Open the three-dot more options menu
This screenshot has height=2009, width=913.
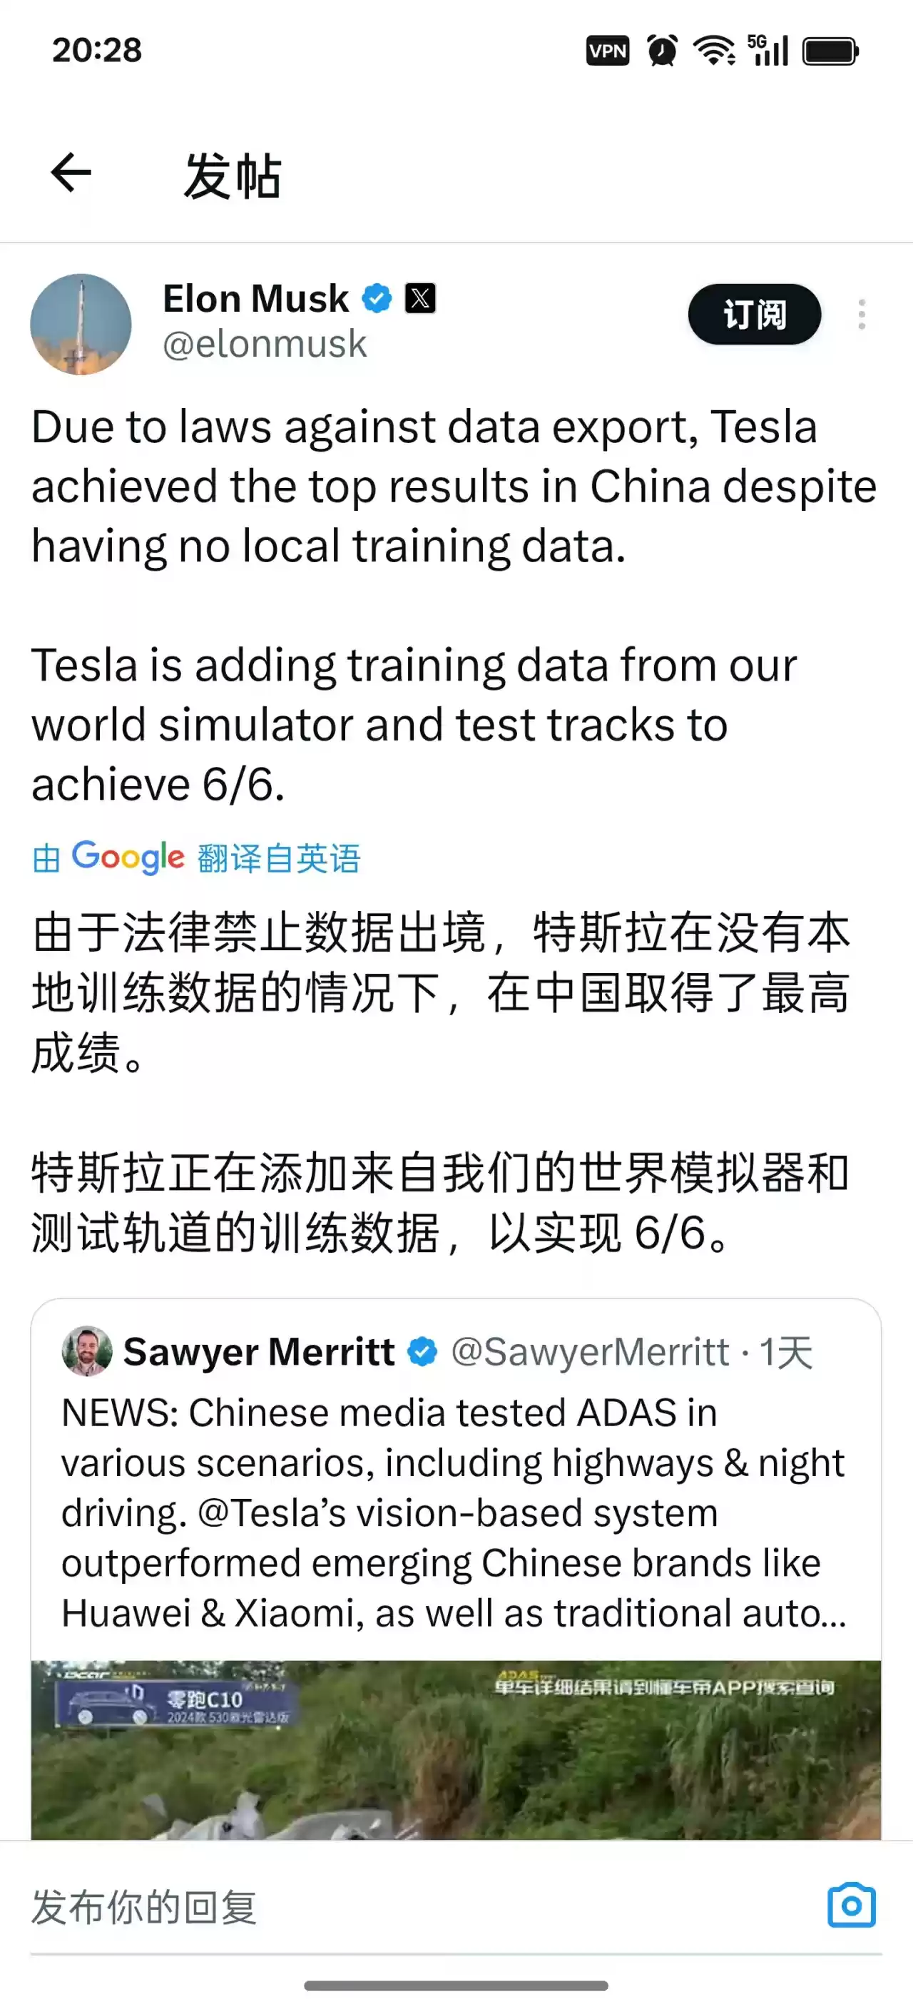(862, 315)
